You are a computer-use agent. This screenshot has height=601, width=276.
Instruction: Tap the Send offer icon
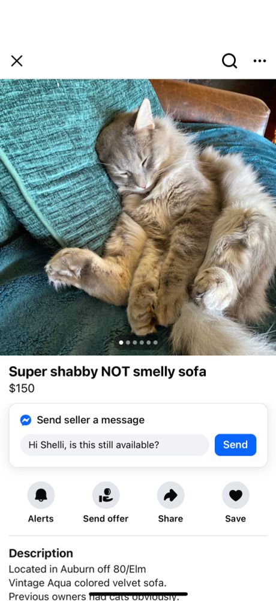coord(106,495)
